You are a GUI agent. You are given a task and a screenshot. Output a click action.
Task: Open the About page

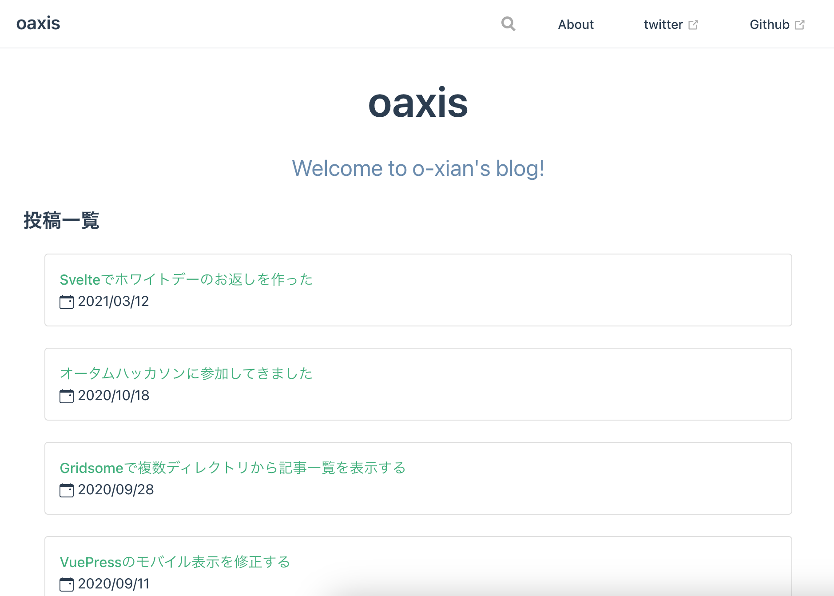pyautogui.click(x=576, y=24)
